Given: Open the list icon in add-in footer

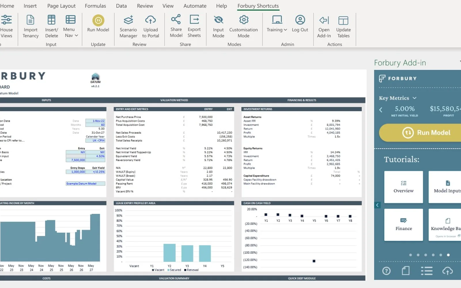Looking at the screenshot, I should 427,271.
